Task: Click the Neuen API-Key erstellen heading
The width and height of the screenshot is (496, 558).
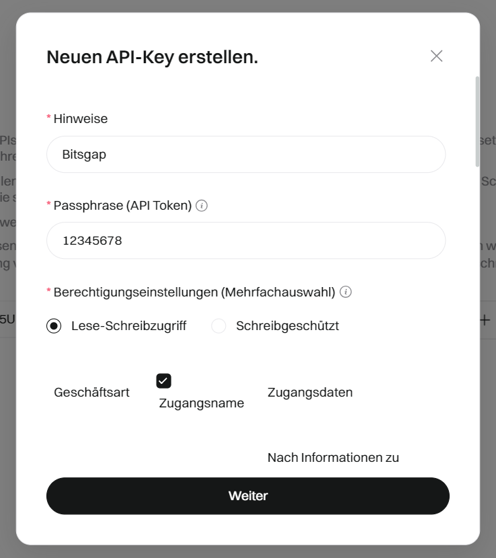Action: [152, 57]
